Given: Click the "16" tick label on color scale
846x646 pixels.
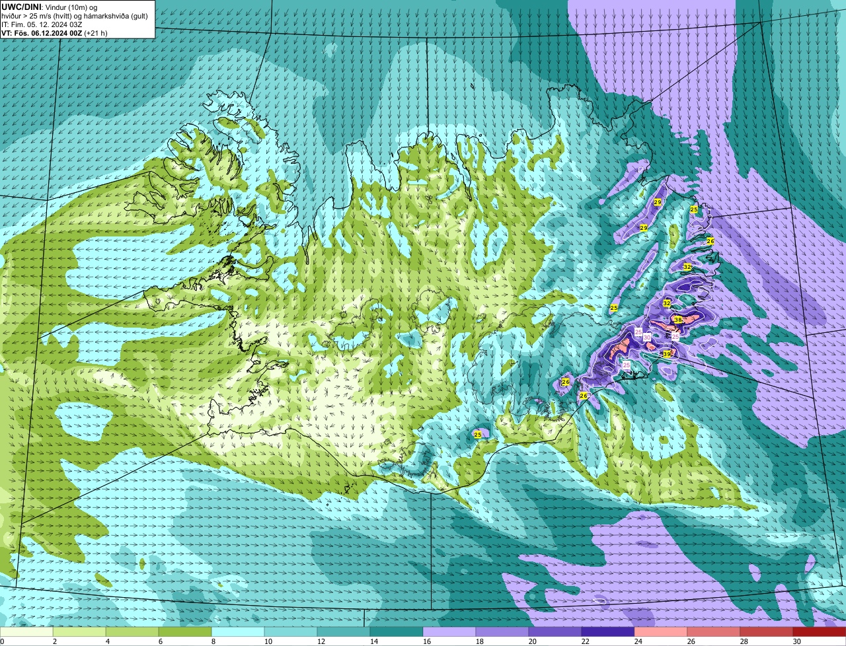Looking at the screenshot, I should [x=427, y=641].
